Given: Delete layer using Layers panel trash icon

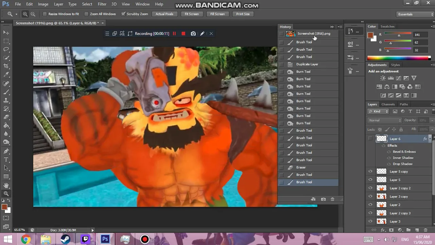Looking at the screenshot, I should 425,230.
